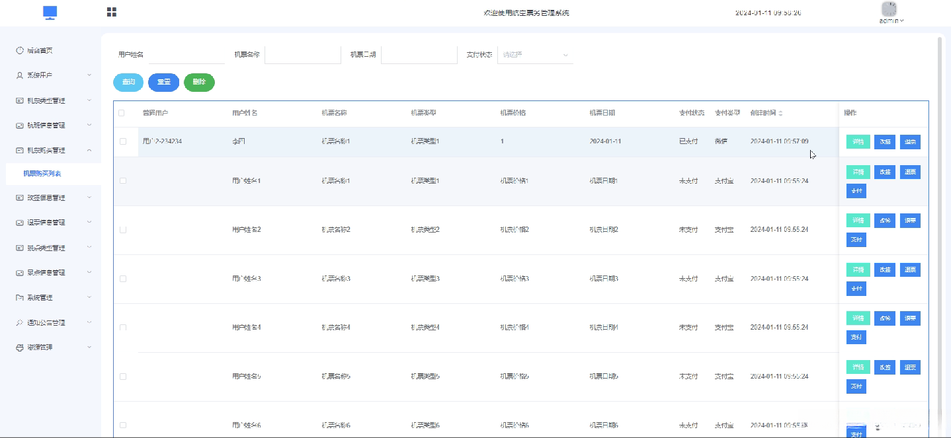The height and width of the screenshot is (438, 951).
Task: Click the admin avatar image
Action: click(x=889, y=9)
